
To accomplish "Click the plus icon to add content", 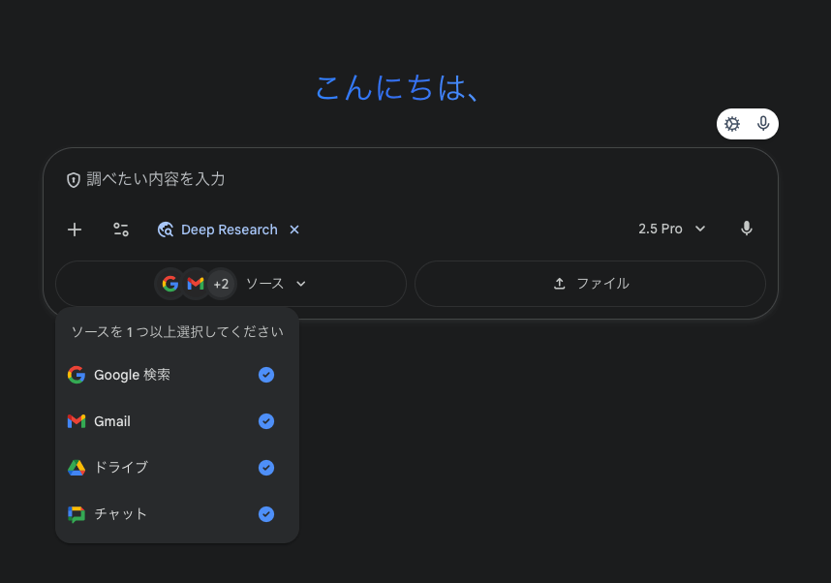I will point(75,230).
